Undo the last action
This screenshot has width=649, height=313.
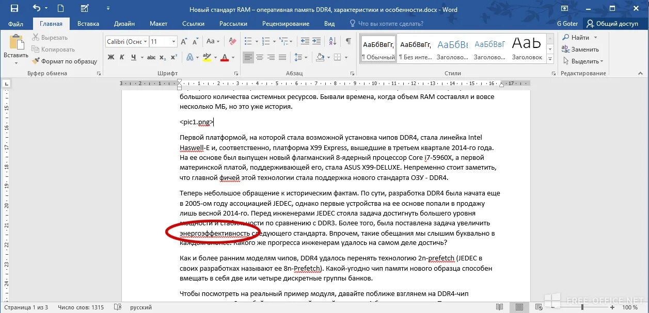coord(36,8)
